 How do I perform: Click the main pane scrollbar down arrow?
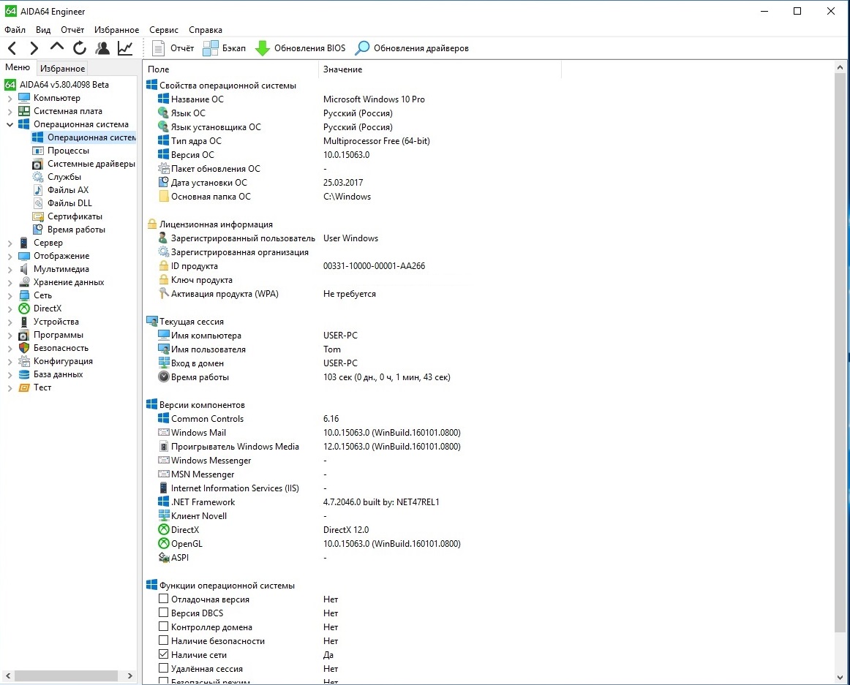coord(840,678)
